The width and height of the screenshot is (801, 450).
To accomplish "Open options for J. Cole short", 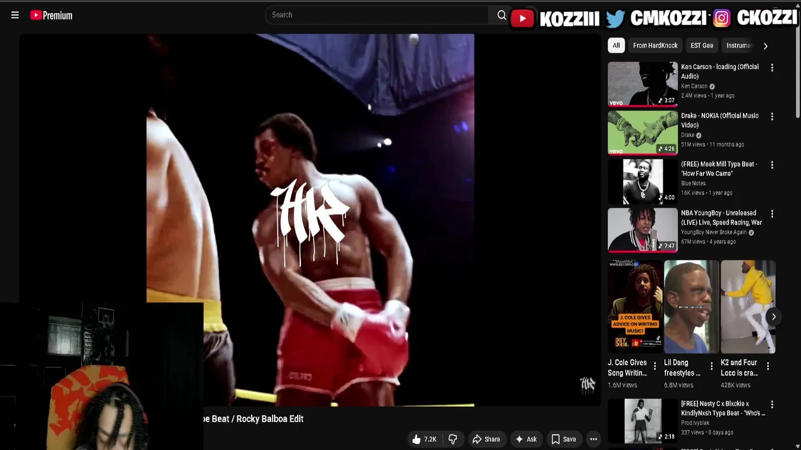I will (x=655, y=366).
